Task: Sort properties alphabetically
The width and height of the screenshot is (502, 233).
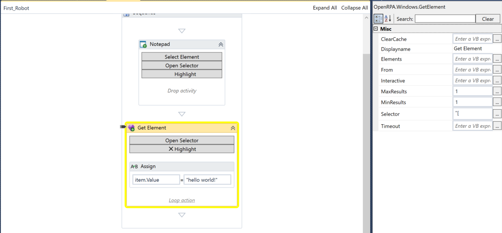Action: [388, 19]
